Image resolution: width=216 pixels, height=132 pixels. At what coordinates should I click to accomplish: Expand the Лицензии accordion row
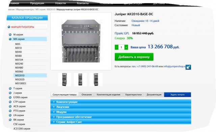click(x=121, y=107)
